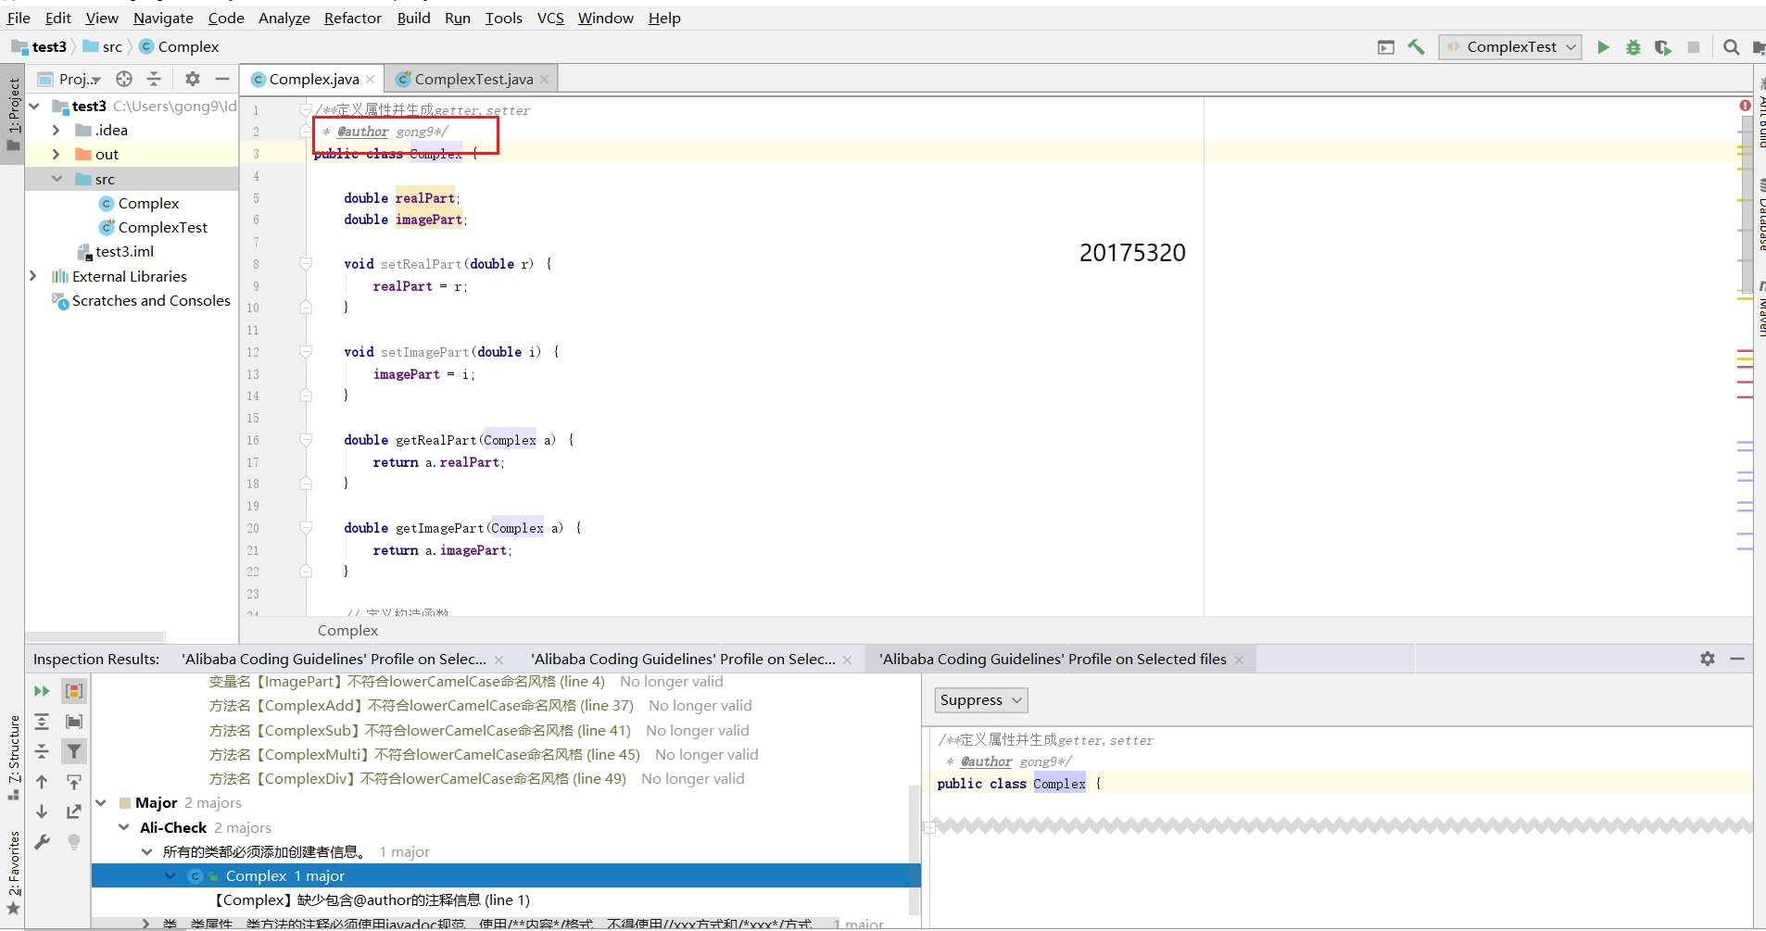Toggle group by severity button
The image size is (1766, 931).
click(x=74, y=691)
